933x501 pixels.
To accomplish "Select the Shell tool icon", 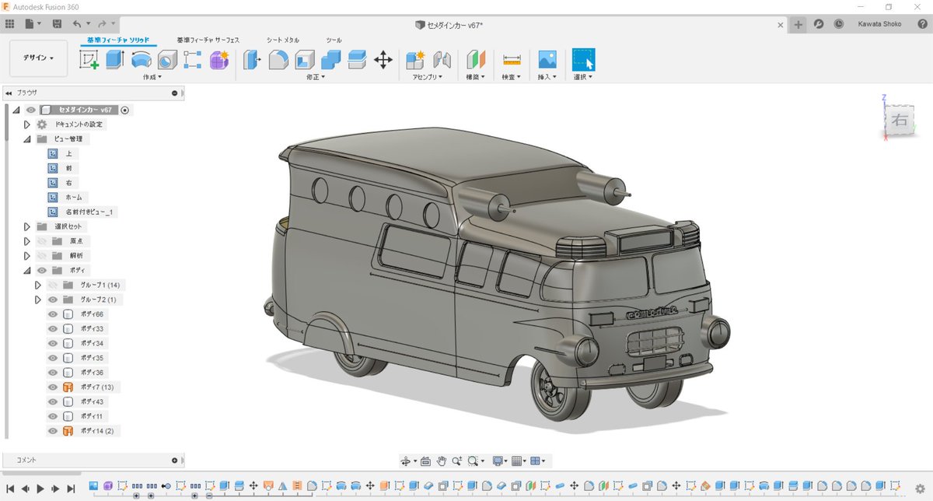I will (x=305, y=60).
